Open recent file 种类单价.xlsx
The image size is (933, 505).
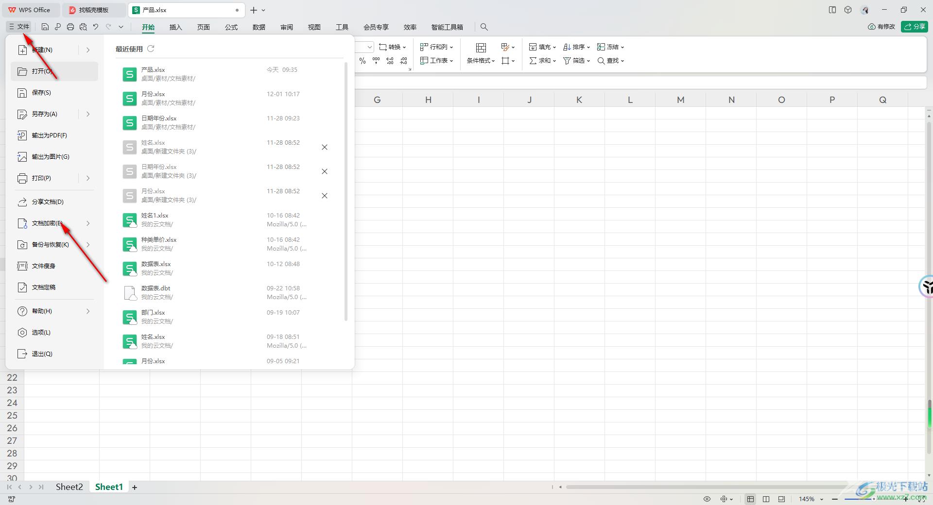click(x=228, y=244)
